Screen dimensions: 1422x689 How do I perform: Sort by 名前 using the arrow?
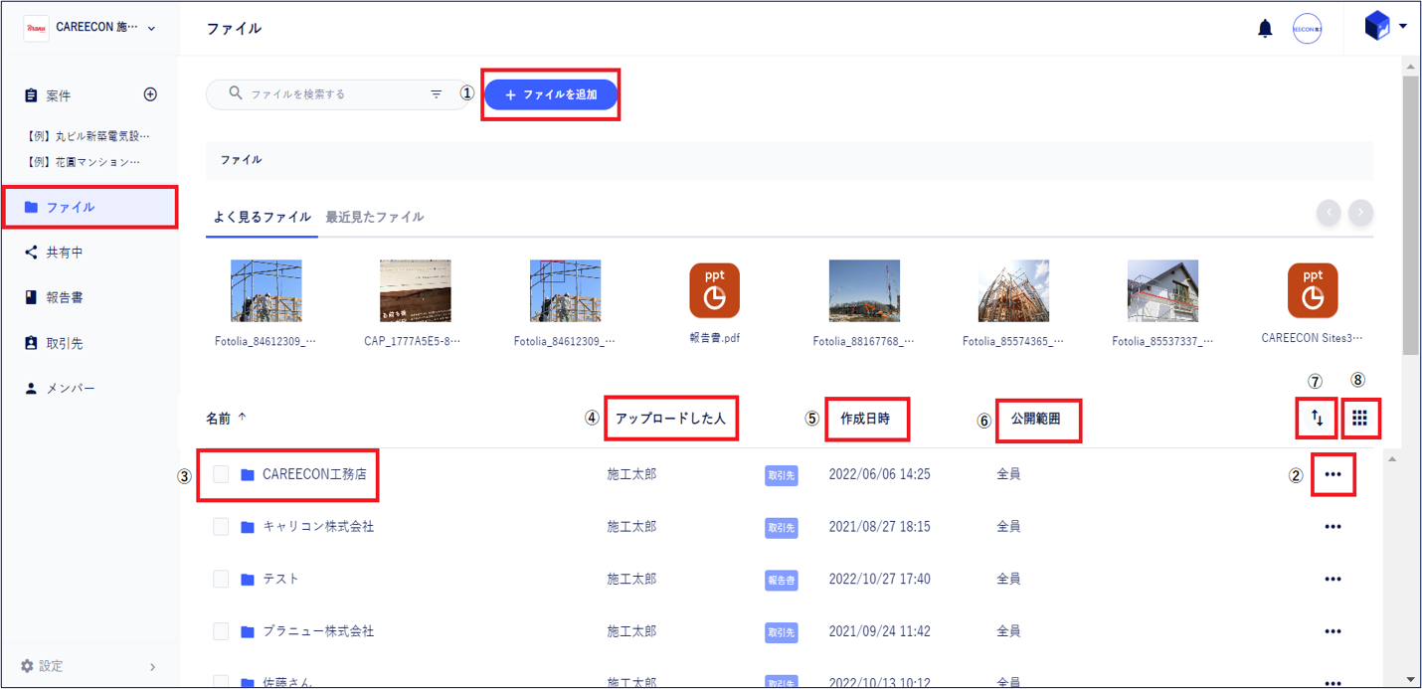tap(242, 419)
